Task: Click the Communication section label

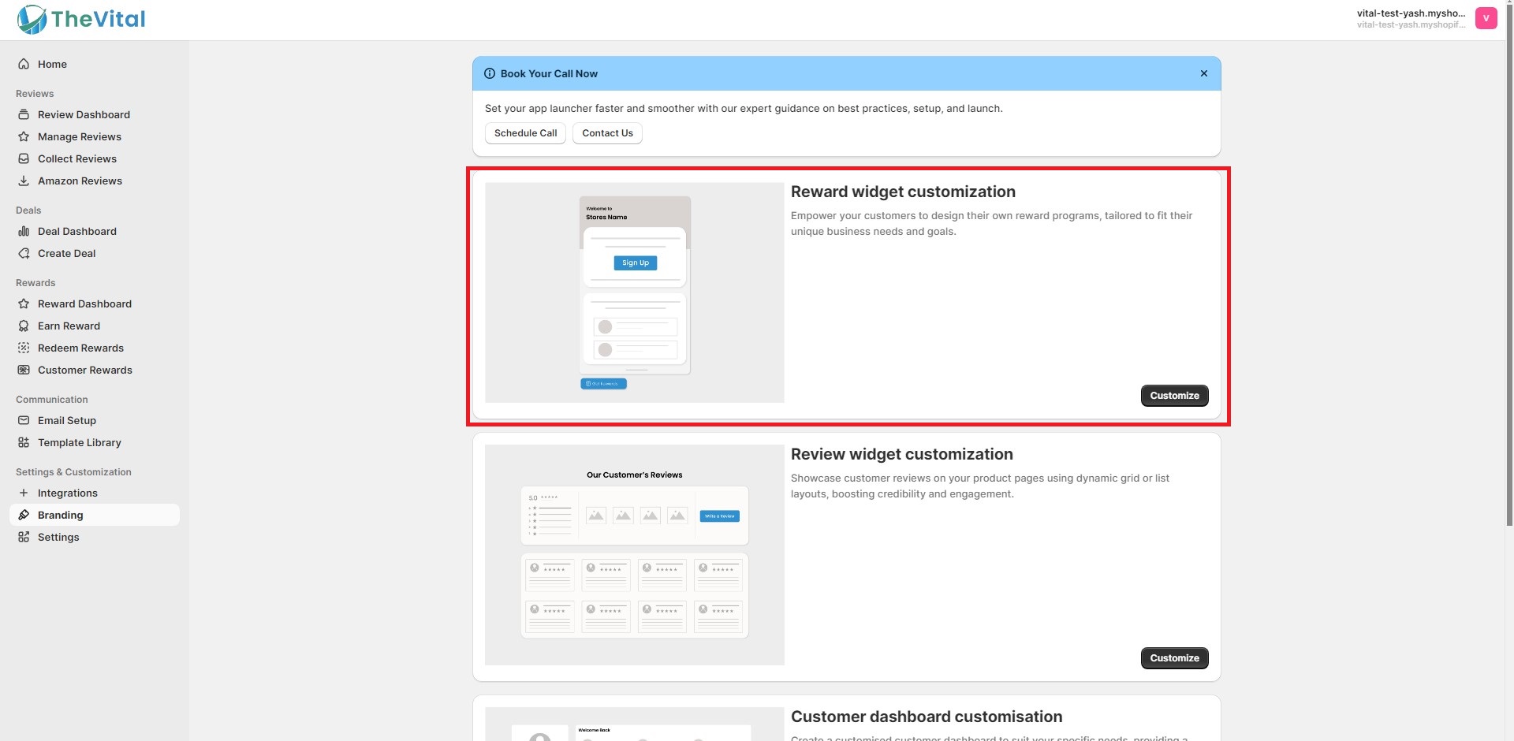Action: click(x=52, y=400)
